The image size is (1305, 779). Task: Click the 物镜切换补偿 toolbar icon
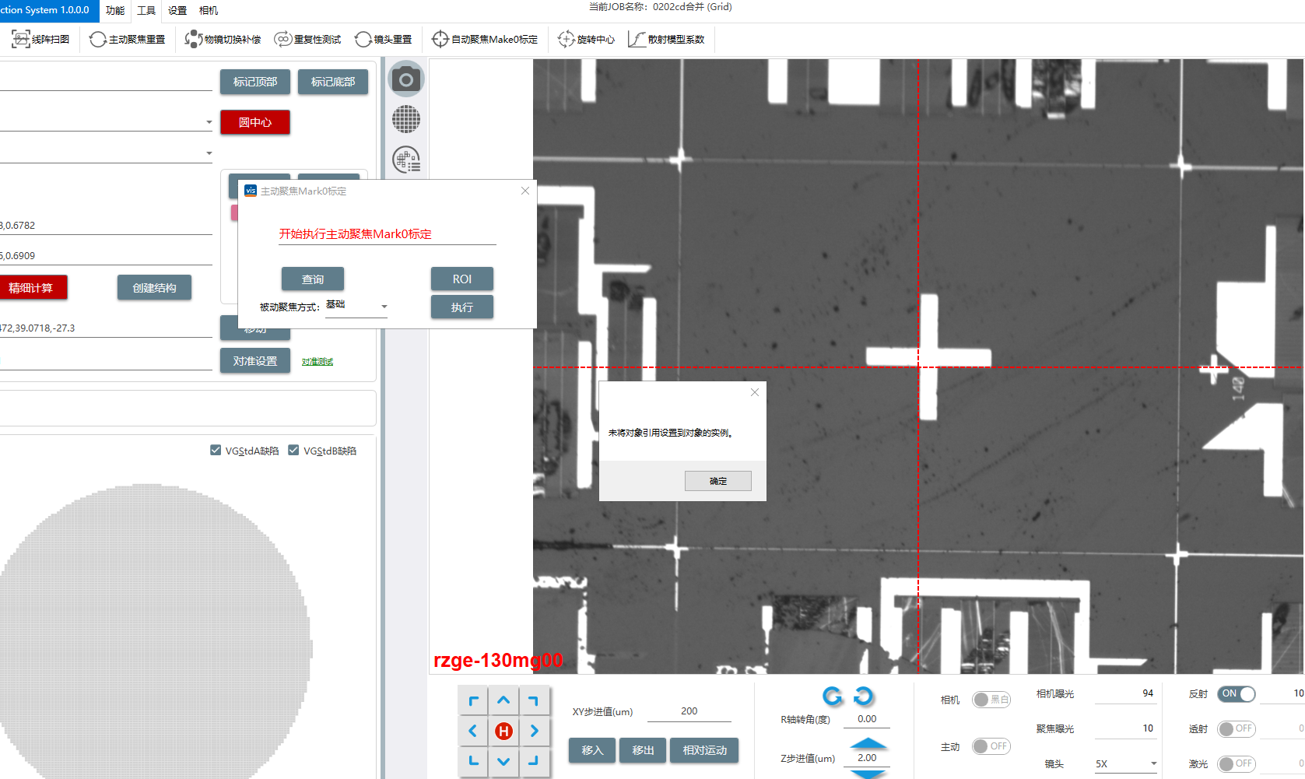pyautogui.click(x=194, y=40)
